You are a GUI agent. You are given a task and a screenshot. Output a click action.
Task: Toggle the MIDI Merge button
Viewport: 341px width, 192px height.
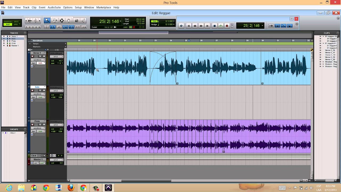[x=283, y=26]
